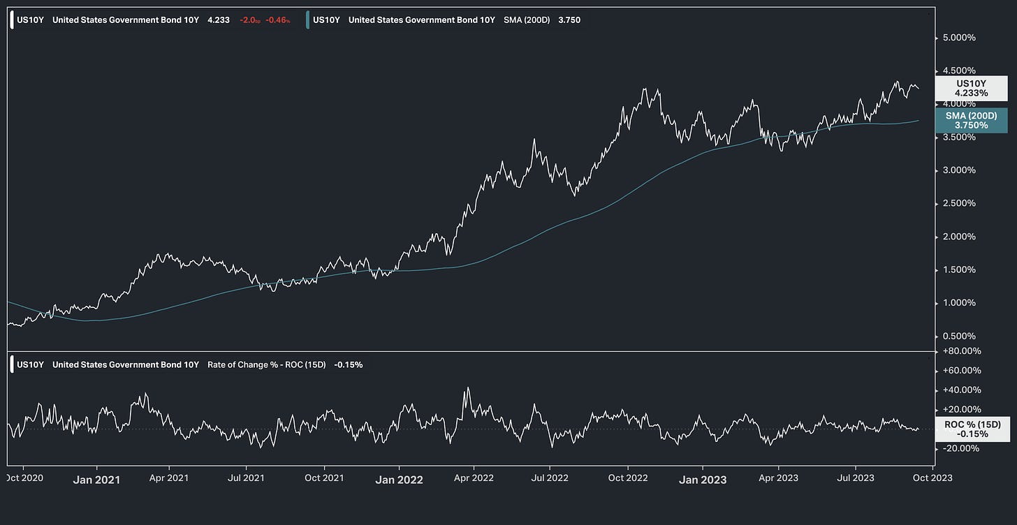Click the 1.500% y-axis label
This screenshot has width=1017, height=525.
tap(960, 269)
